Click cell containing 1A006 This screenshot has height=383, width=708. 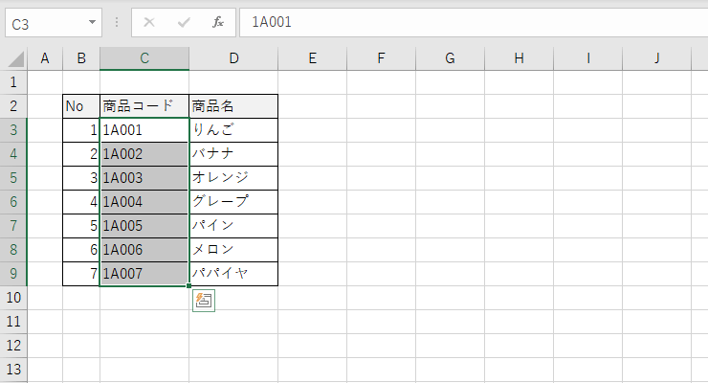[144, 250]
